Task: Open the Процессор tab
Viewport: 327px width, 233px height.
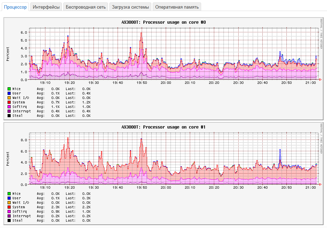Action: point(15,7)
